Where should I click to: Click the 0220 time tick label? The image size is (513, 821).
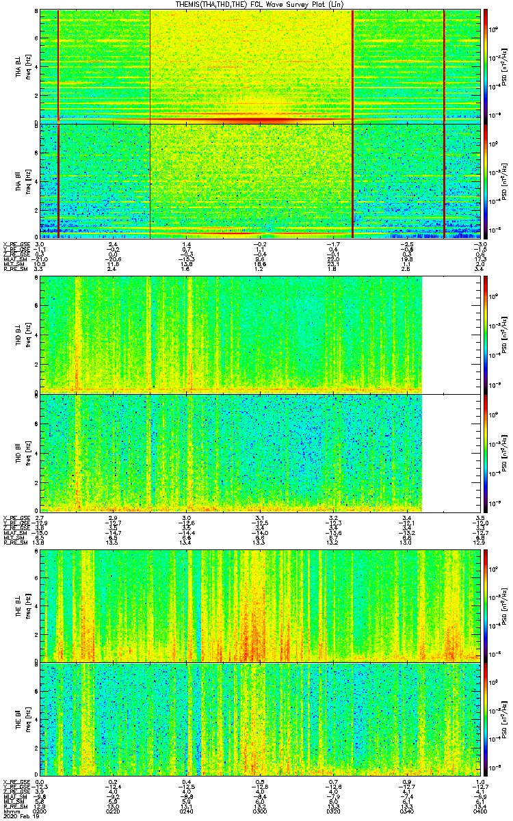[x=113, y=811]
